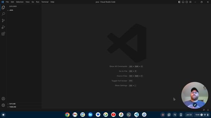Open the system status tray at 9:44
This screenshot has width=211, height=118.
pyautogui.click(x=202, y=115)
